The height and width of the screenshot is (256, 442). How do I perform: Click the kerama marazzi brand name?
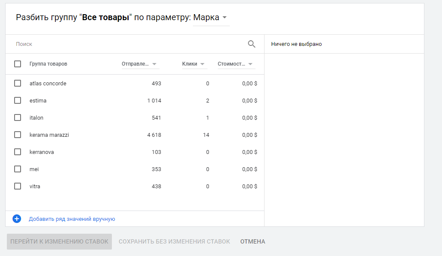(x=49, y=135)
